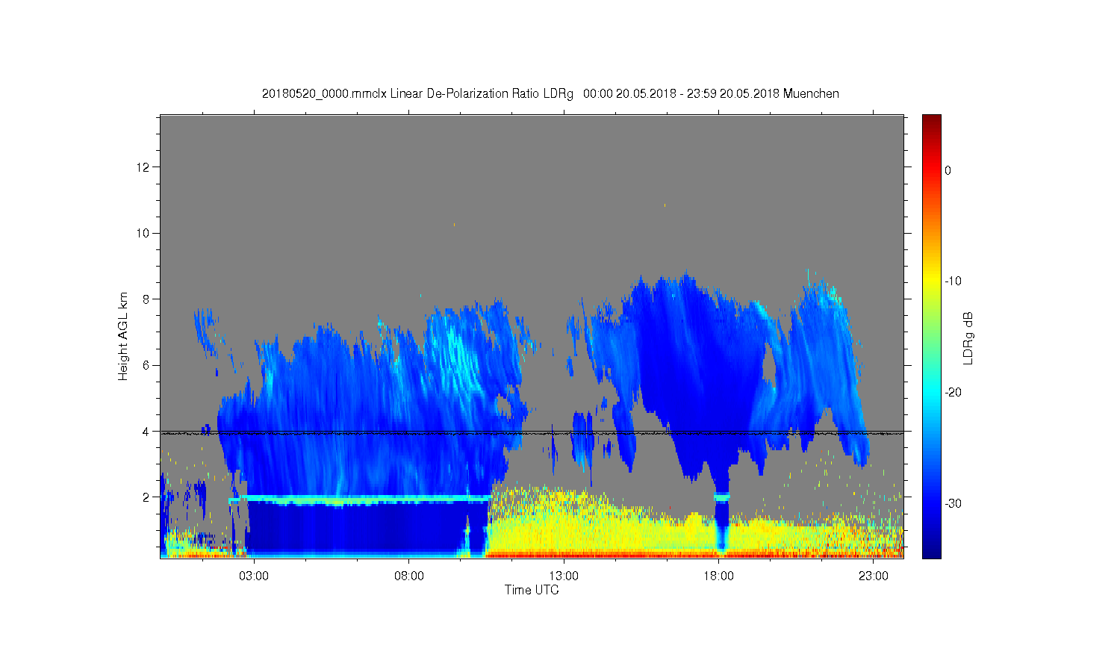Click the 13:00 time tick label
The image size is (1120, 672).
[x=564, y=576]
